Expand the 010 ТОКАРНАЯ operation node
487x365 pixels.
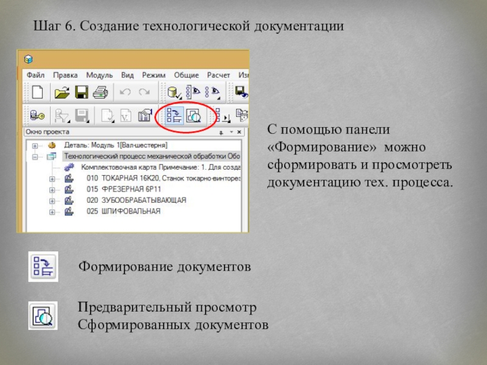[52, 179]
